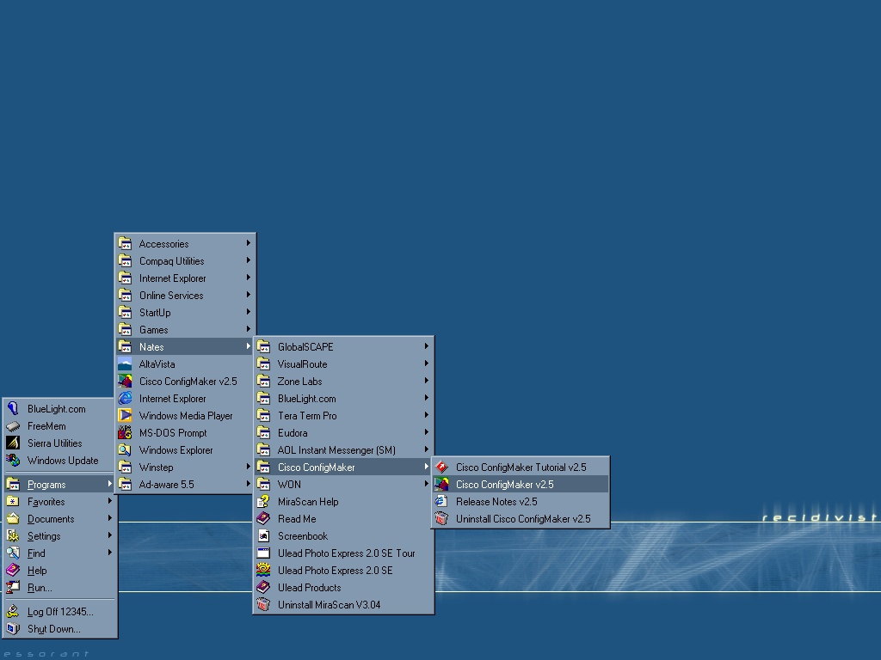Expand the Internet Explorer folder's submenu arrow
This screenshot has height=660, width=881.
[x=248, y=278]
